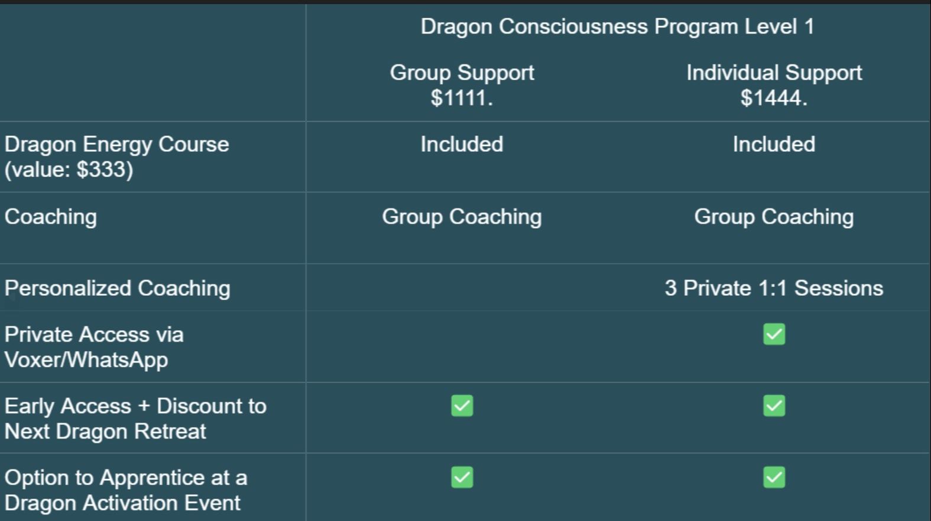The height and width of the screenshot is (521, 931).
Task: Click the Individual Support checkmark for Voxer/WhatsApp access
Action: point(774,334)
